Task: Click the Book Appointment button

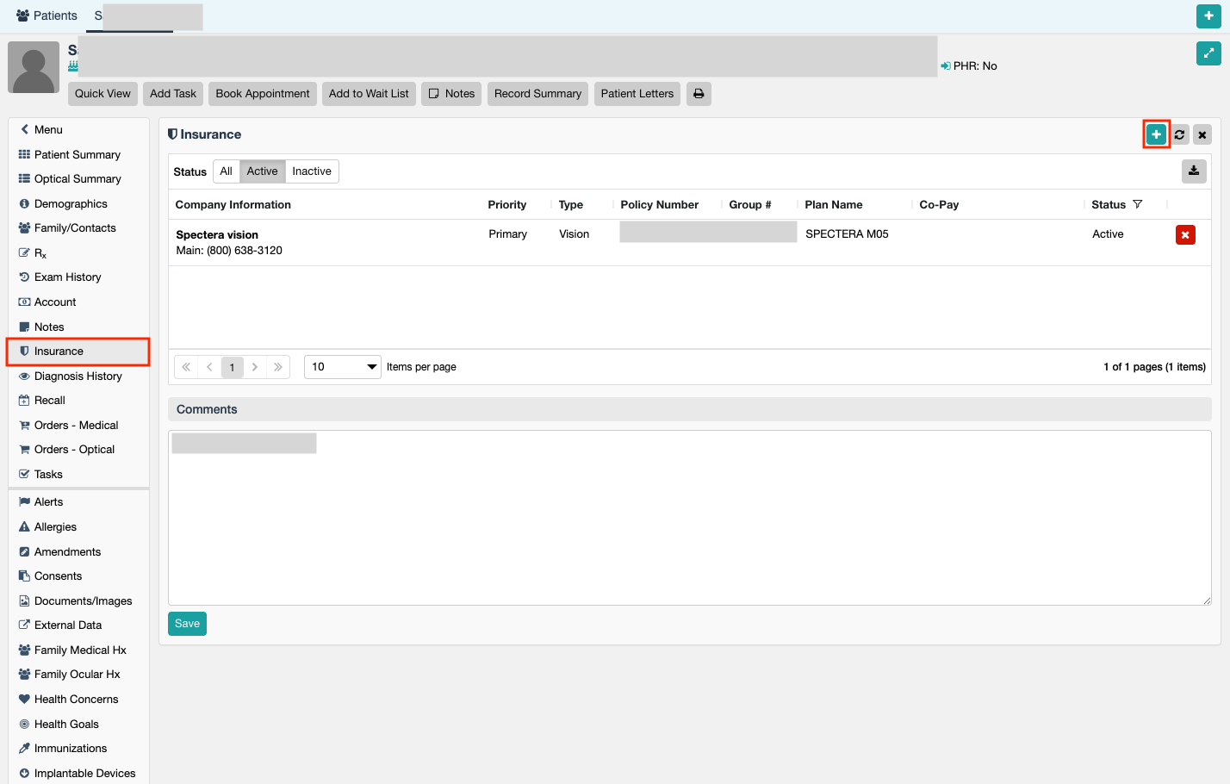Action: [263, 94]
